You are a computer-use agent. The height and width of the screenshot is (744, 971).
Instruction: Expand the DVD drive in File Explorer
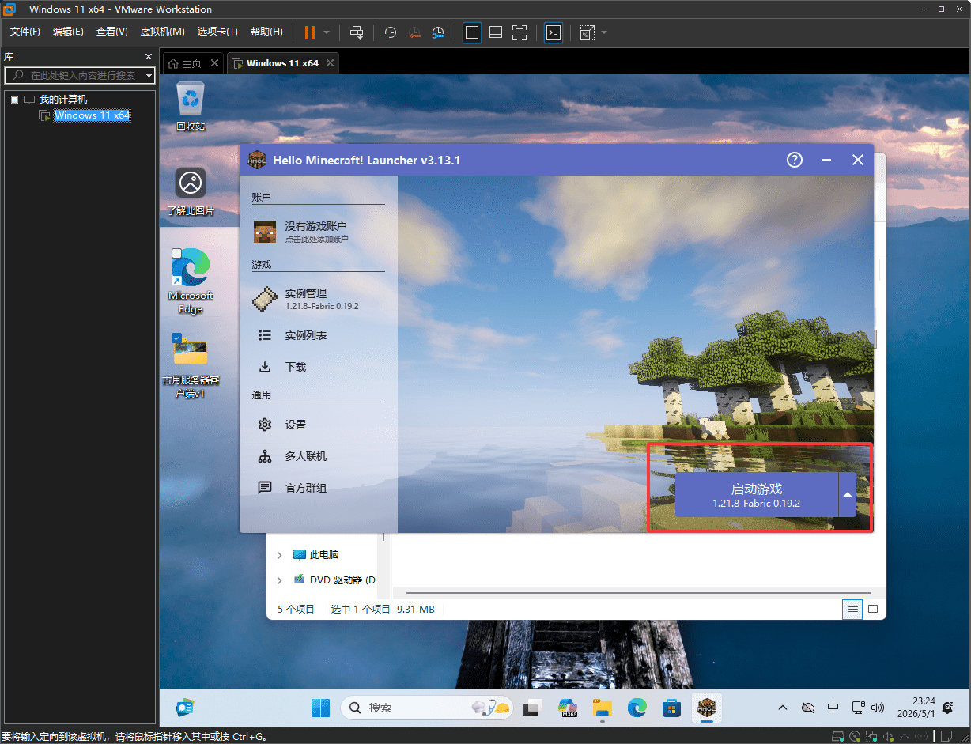[279, 580]
